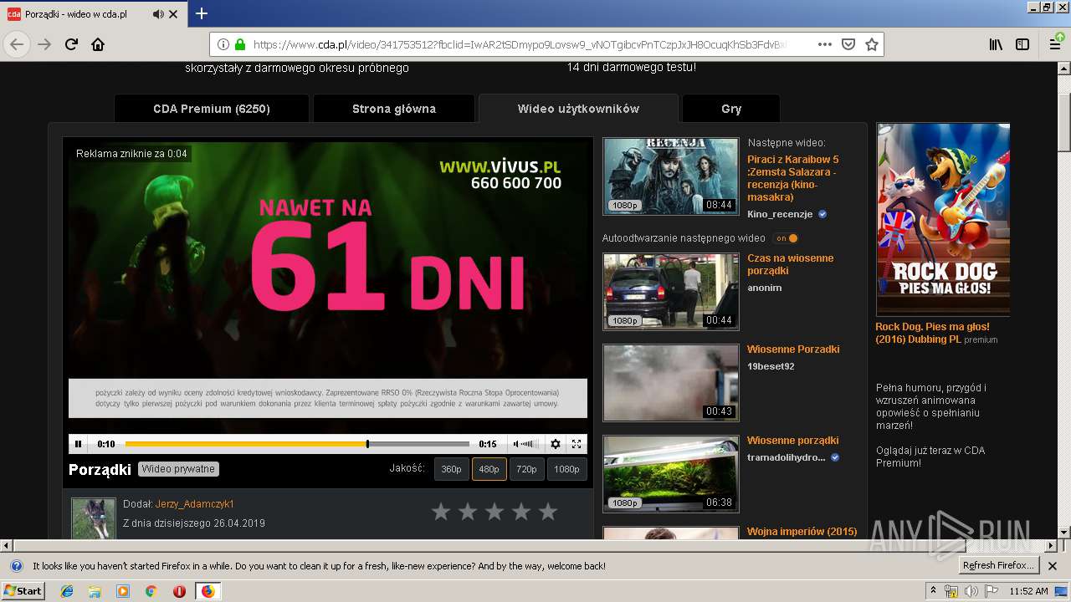Viewport: 1071px width, 602px height.
Task: Reload the page with the refresh icon
Action: (71, 44)
